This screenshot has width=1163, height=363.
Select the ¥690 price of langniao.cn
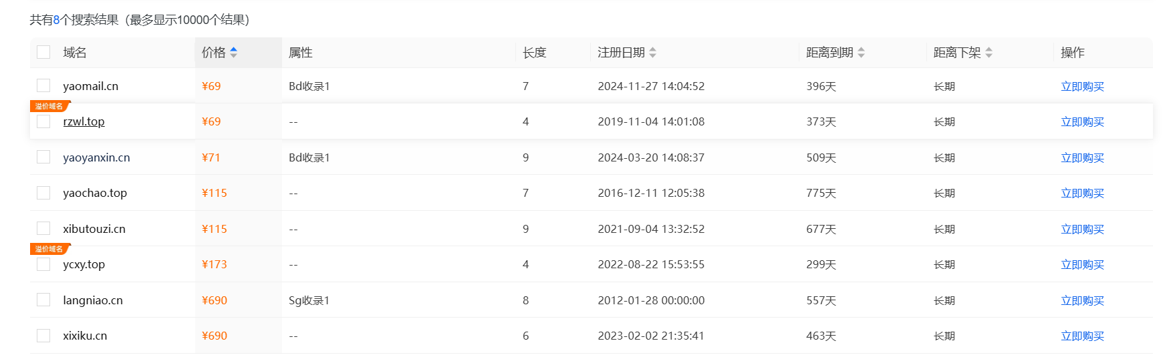[x=215, y=300]
